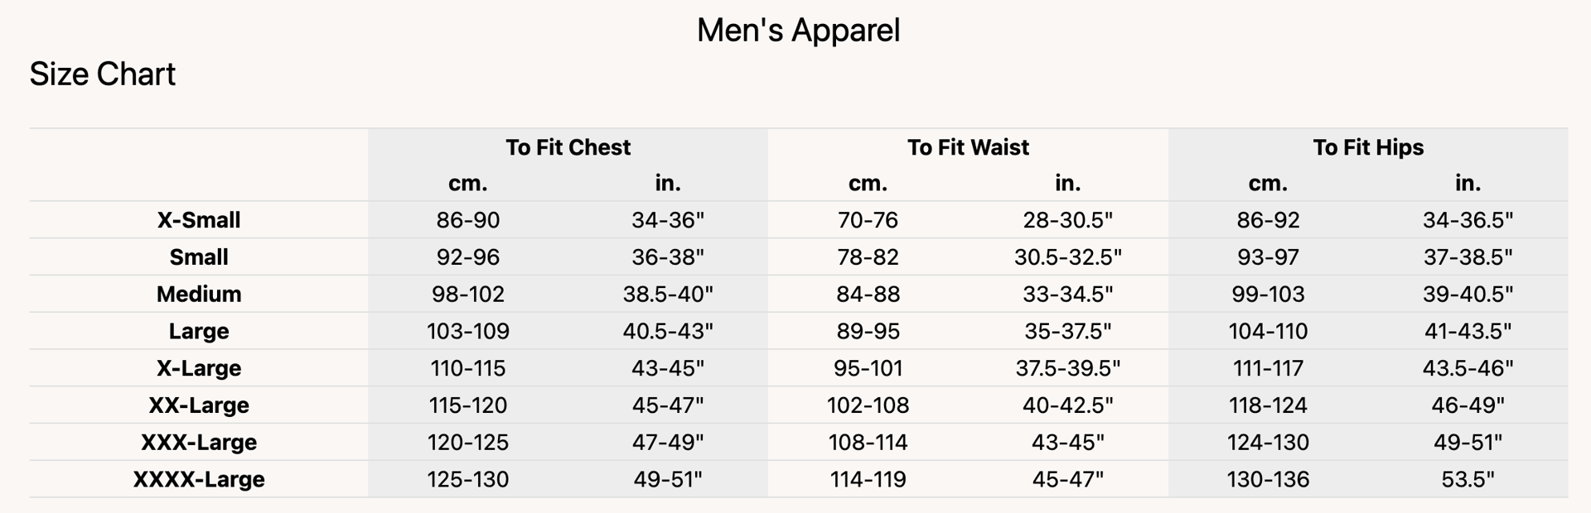This screenshot has width=1591, height=513.
Task: Click the XX-Large row label
Action: point(199,405)
